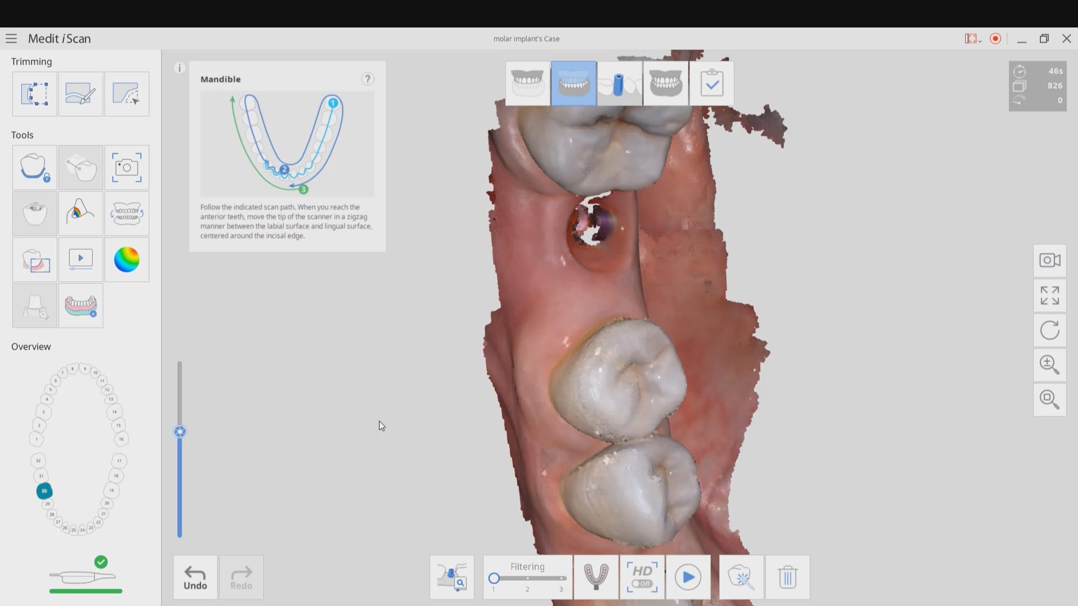Open the capture screenshot tool

[x=127, y=168]
